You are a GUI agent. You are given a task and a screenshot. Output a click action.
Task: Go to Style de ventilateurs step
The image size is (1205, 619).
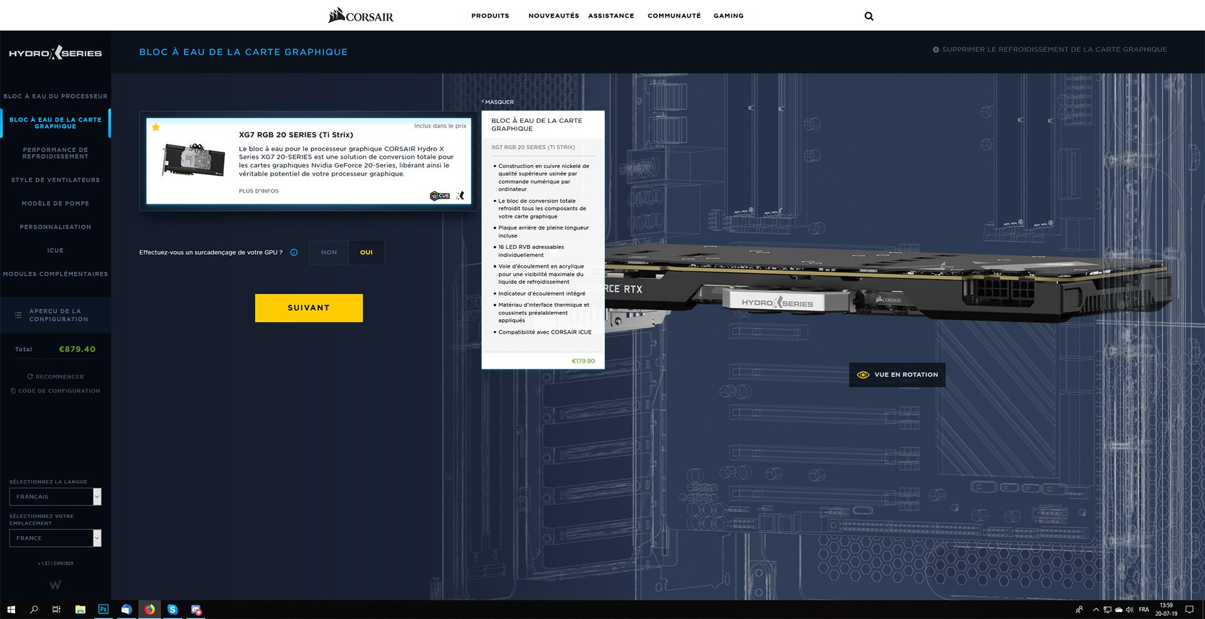point(55,180)
